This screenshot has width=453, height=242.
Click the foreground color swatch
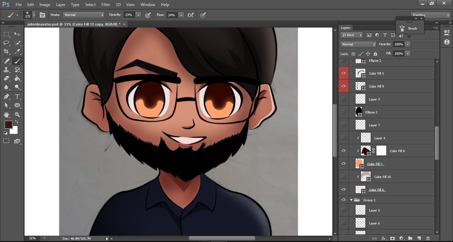point(8,125)
